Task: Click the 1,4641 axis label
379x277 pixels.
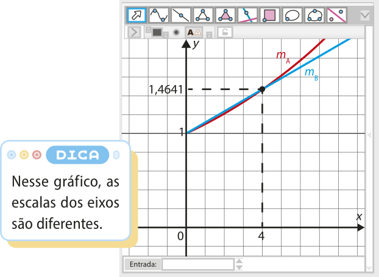Action: click(x=166, y=89)
